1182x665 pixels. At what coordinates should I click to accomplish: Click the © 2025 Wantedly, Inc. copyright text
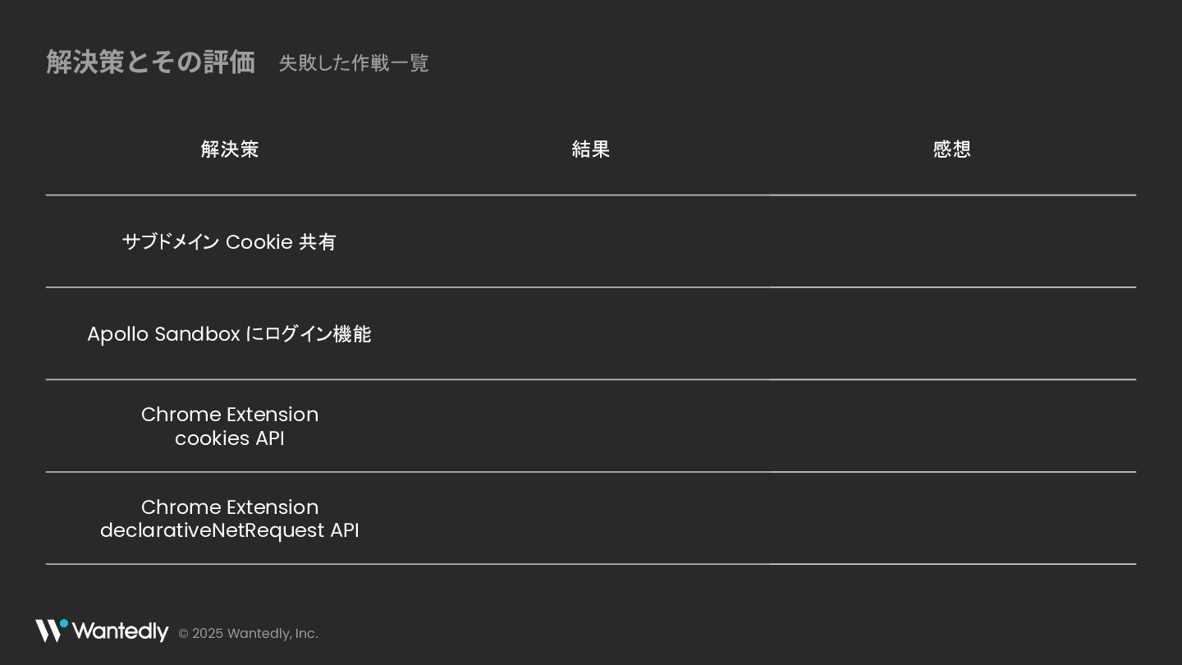pos(248,634)
